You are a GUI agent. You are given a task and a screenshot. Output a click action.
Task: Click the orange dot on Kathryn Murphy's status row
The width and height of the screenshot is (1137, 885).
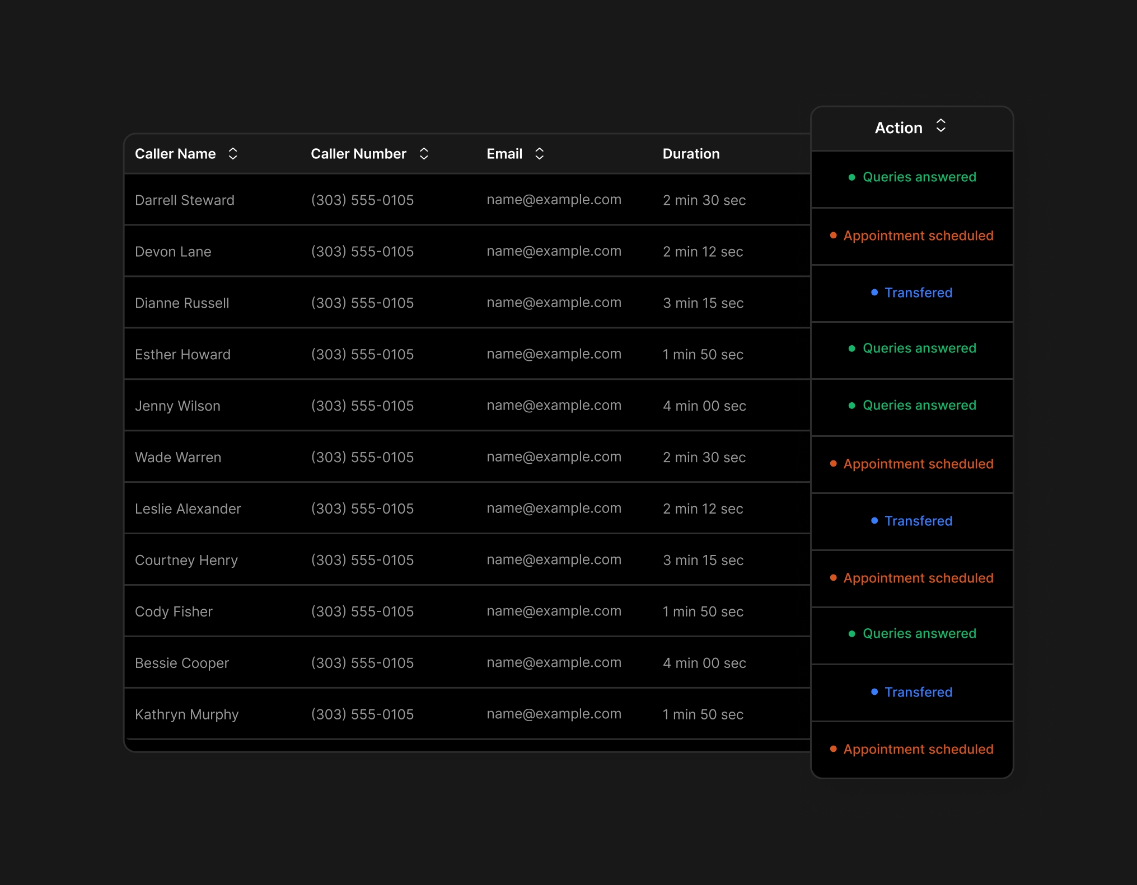(x=832, y=749)
